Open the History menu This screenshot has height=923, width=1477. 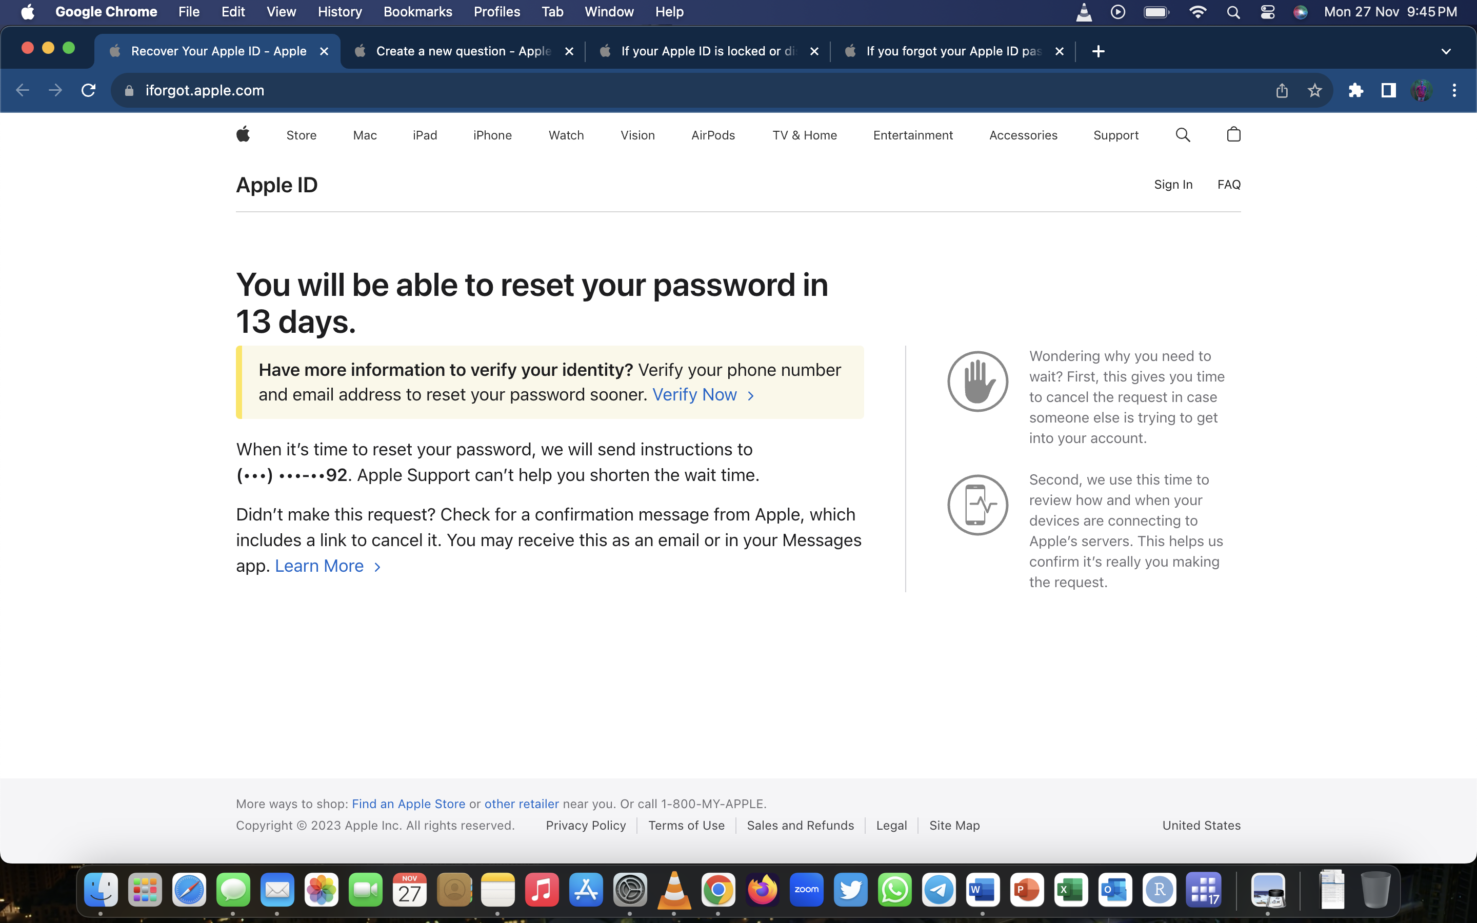click(x=340, y=12)
